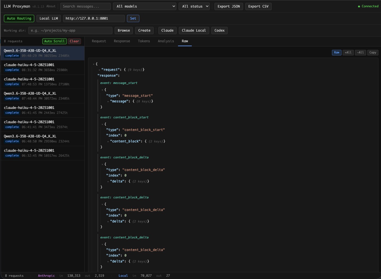Select the claude-haiku request from 07:40:53 PM
Viewport: 381px width, 279px height.
pos(42,82)
